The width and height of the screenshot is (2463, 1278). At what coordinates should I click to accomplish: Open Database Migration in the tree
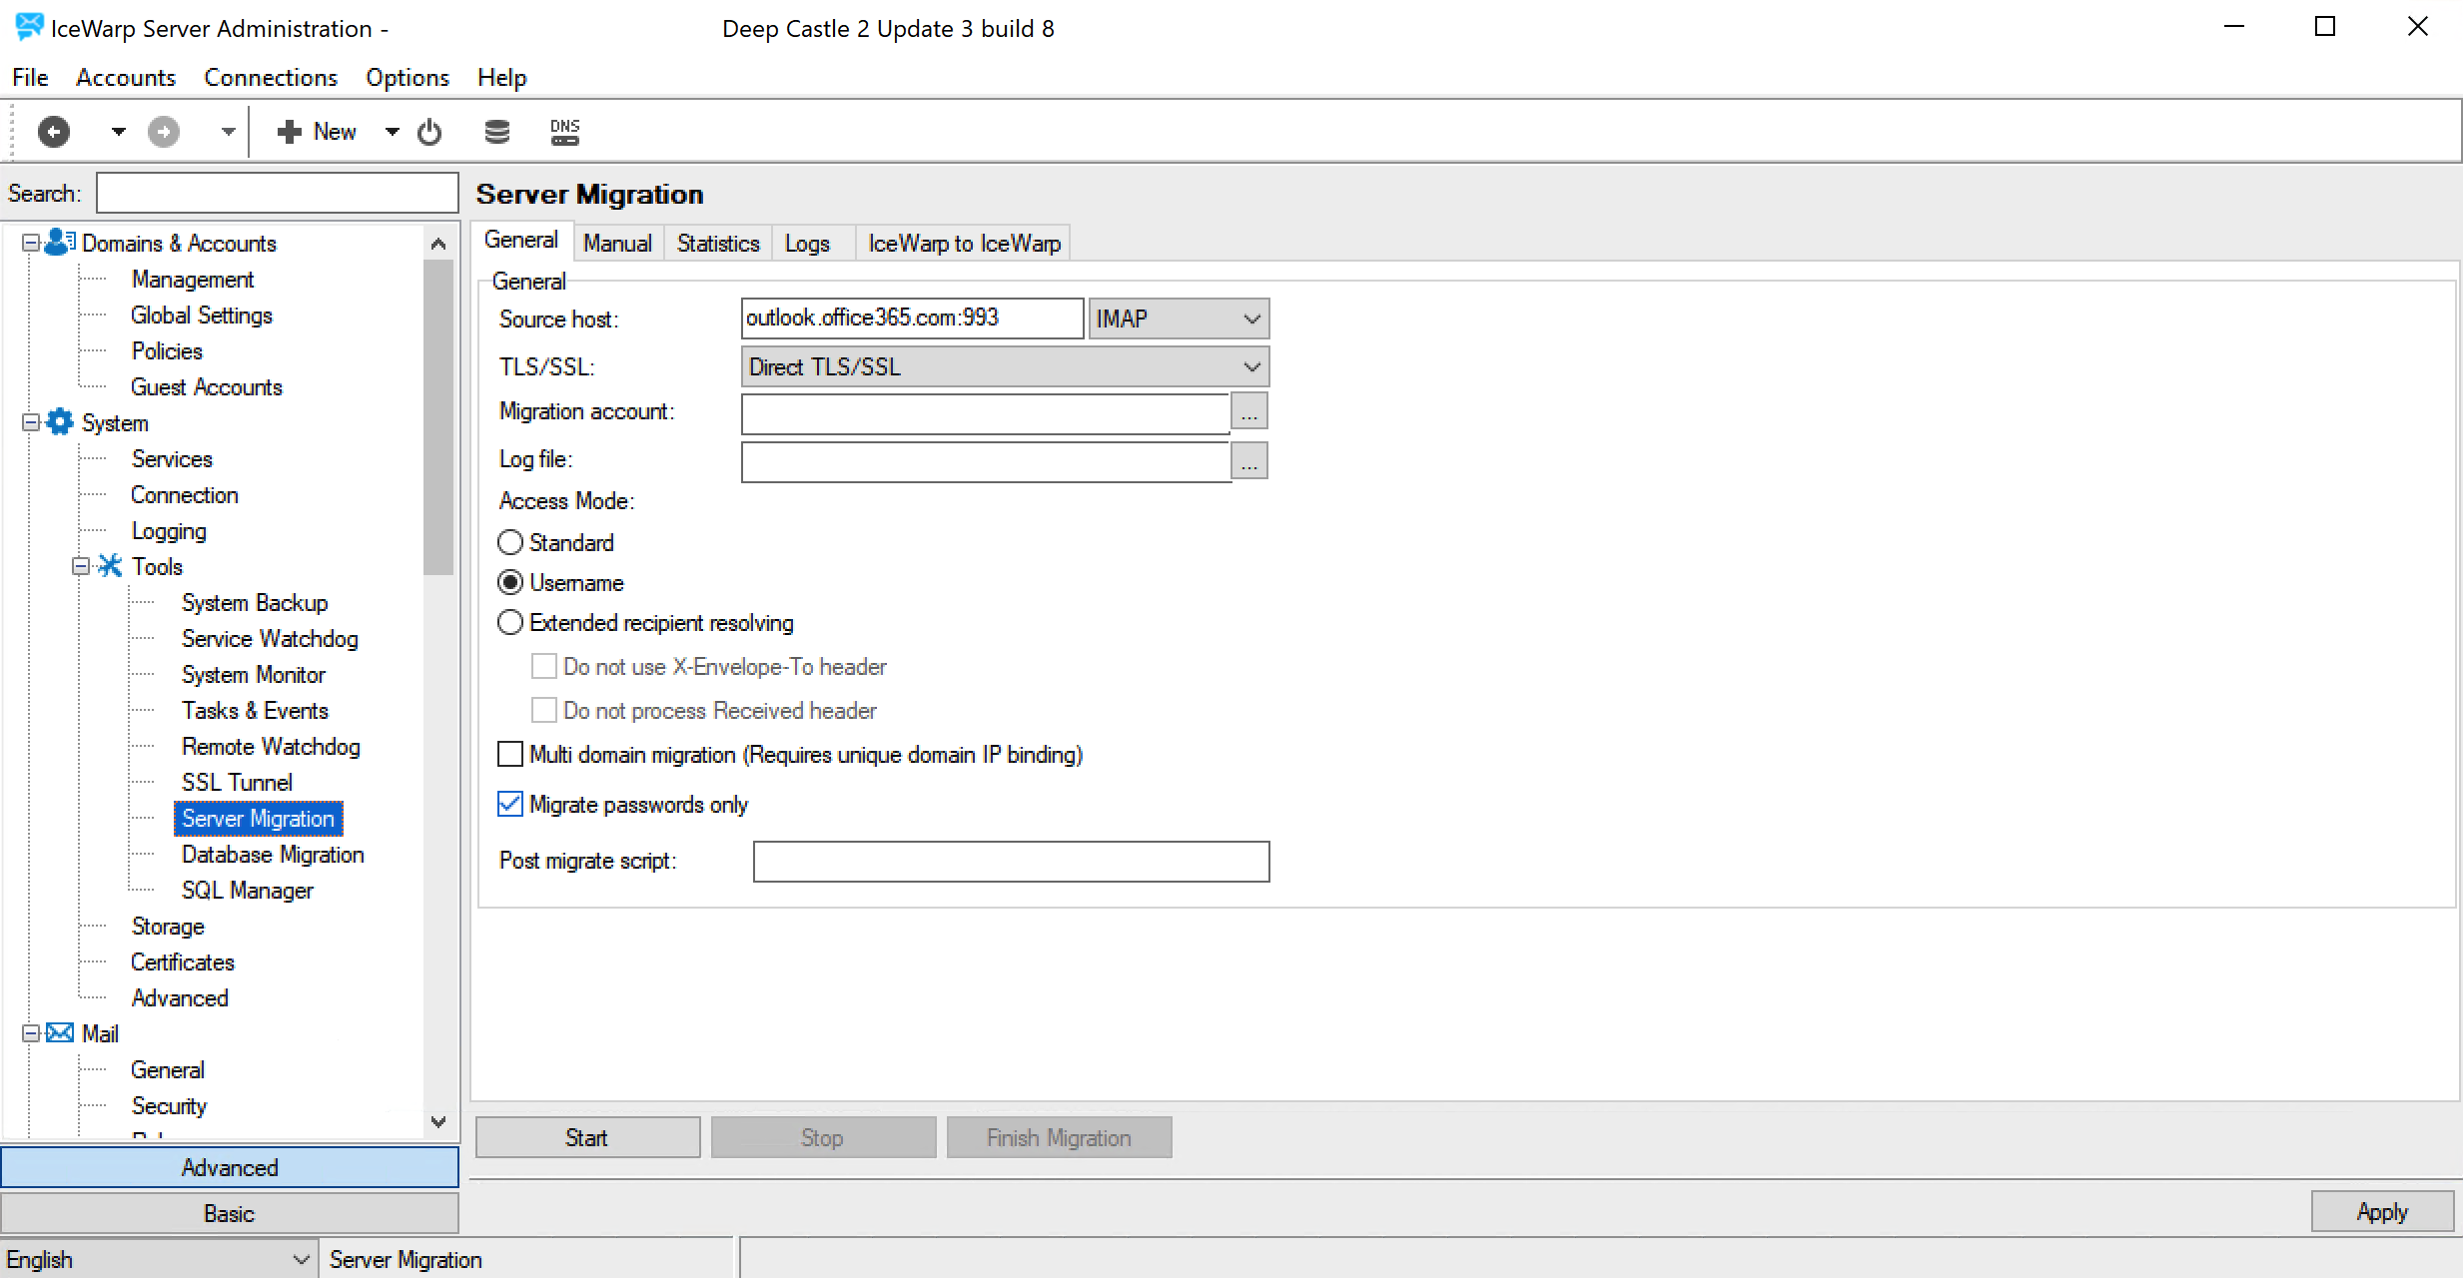tap(273, 855)
